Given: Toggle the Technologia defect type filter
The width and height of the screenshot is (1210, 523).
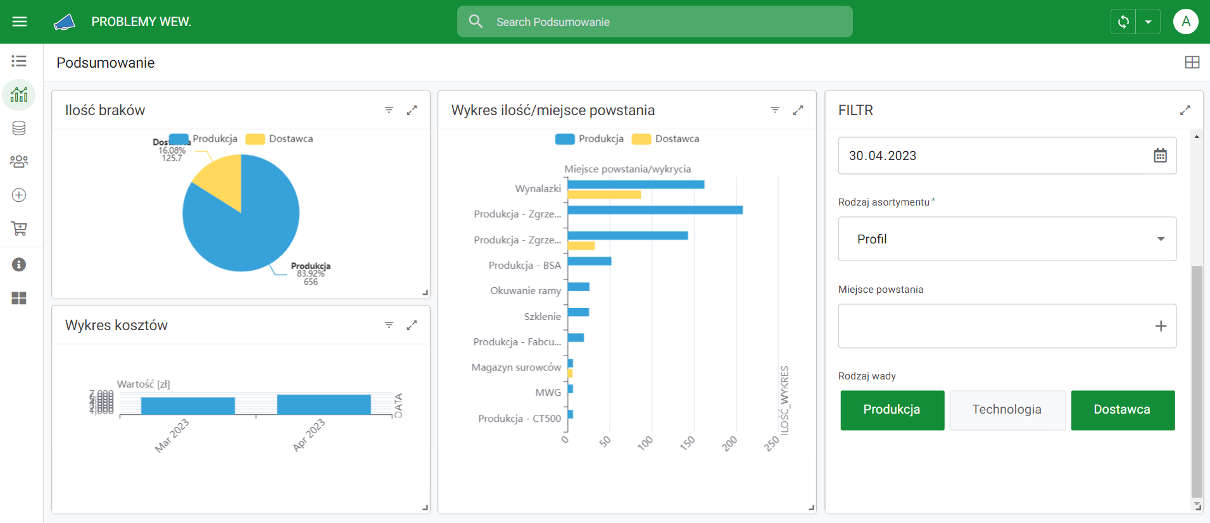Looking at the screenshot, I should pos(1007,410).
